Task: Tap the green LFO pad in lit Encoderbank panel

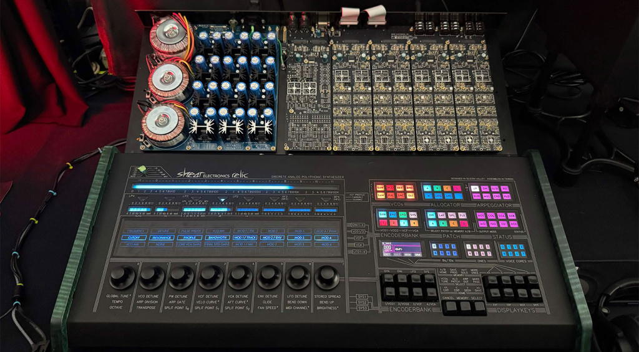Action: pos(402,215)
